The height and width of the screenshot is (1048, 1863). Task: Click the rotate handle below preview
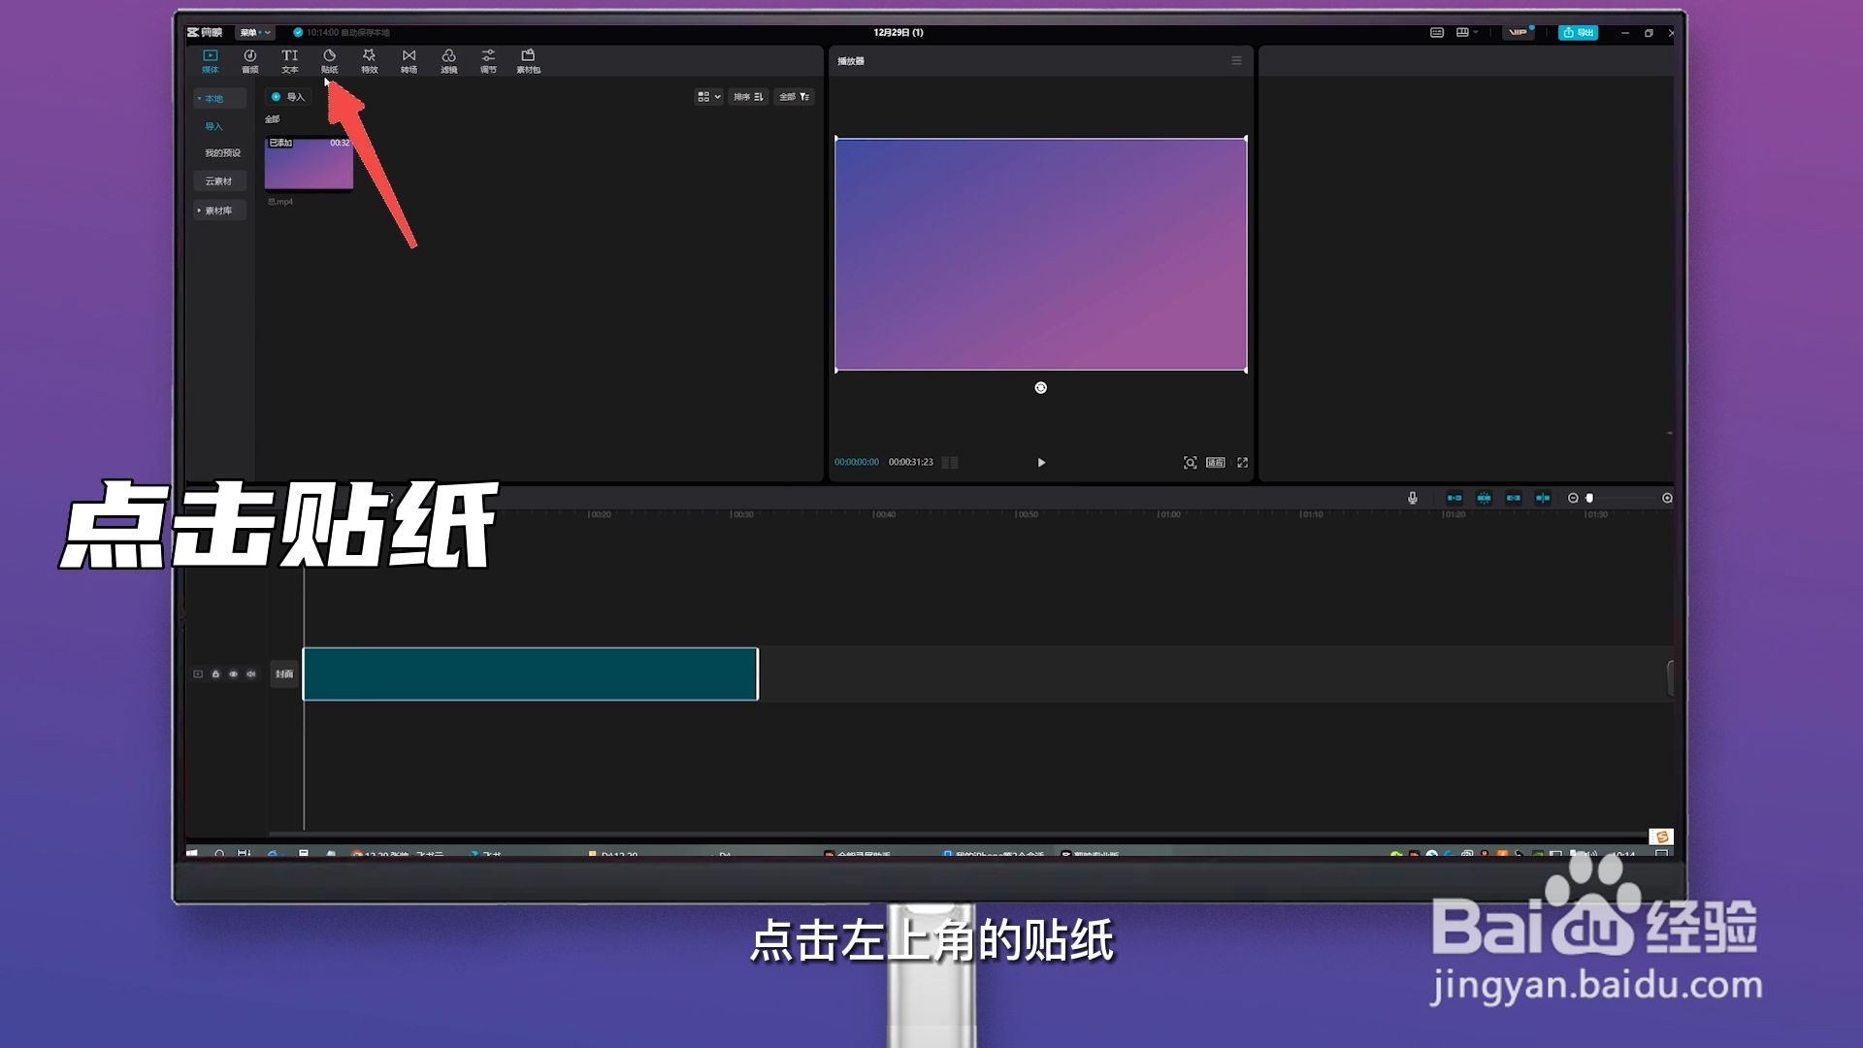pos(1040,387)
